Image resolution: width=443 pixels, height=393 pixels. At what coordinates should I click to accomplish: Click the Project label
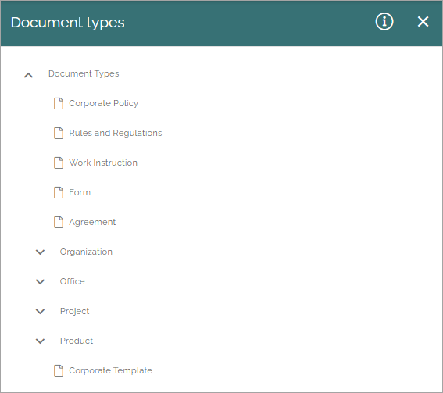click(74, 311)
